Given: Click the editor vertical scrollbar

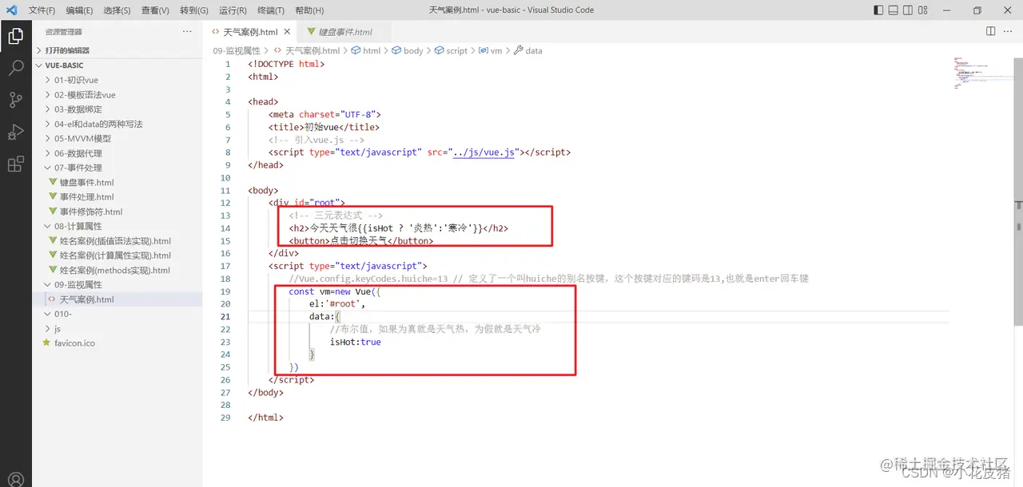Looking at the screenshot, I should pyautogui.click(x=1018, y=192).
